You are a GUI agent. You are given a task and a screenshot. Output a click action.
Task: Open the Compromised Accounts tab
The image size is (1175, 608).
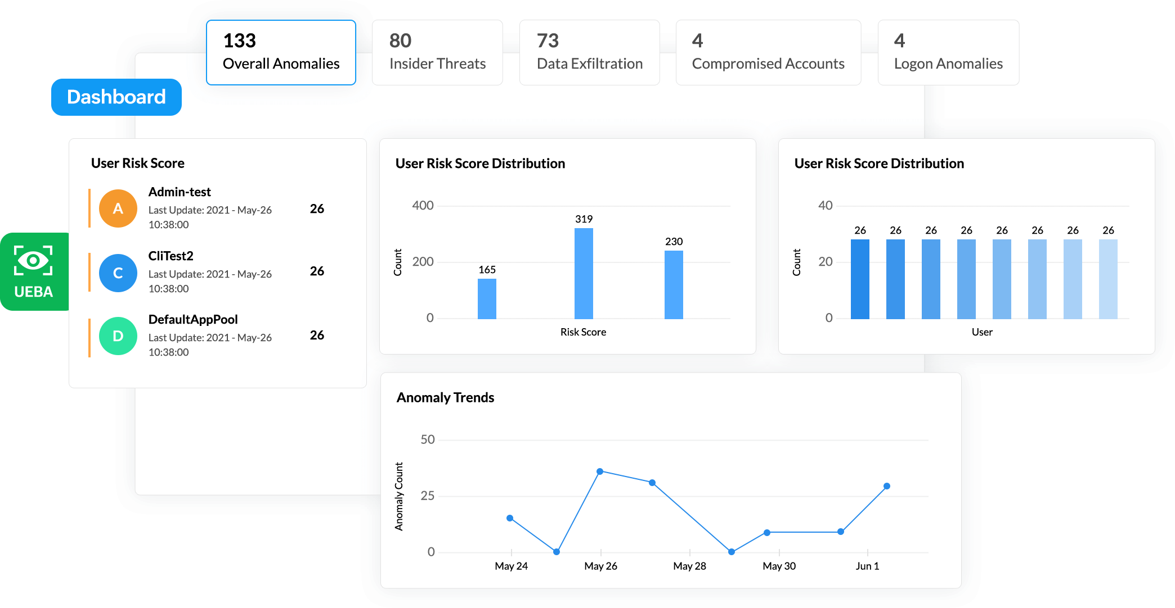click(x=768, y=52)
